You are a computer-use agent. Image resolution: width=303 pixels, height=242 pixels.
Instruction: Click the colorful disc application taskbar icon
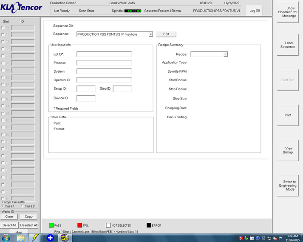(x=65, y=238)
